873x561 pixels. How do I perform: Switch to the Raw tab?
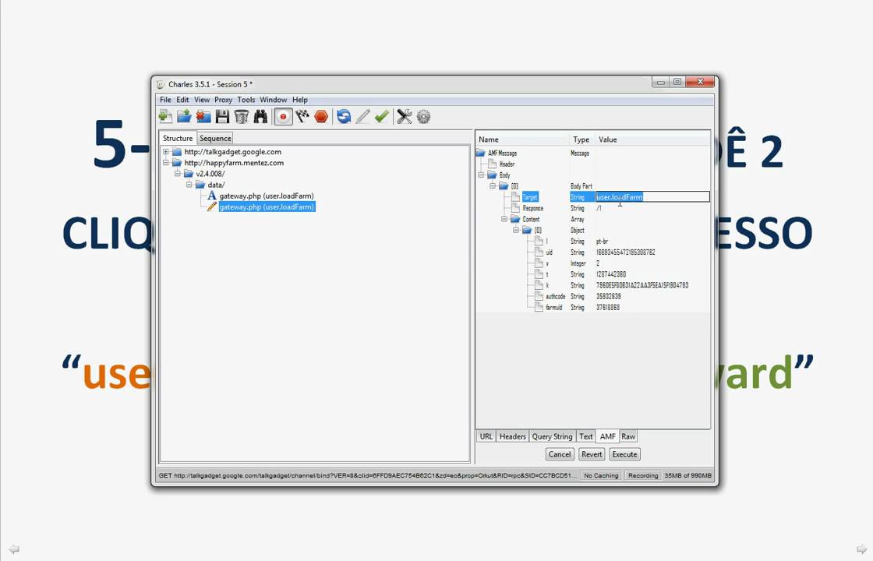(628, 436)
